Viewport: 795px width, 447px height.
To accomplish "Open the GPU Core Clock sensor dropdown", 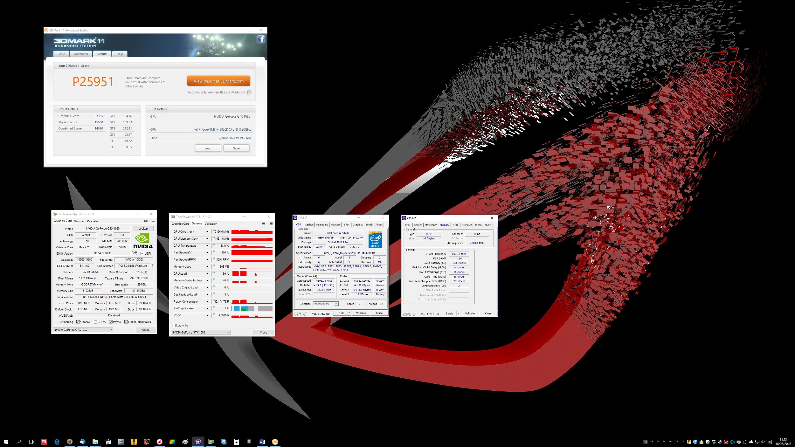I will coord(207,232).
